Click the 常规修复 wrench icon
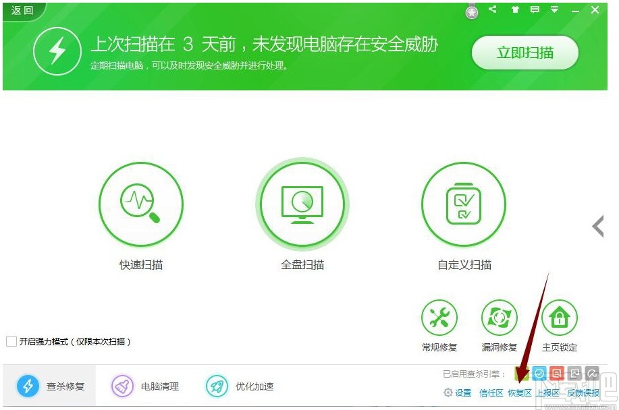The width and height of the screenshot is (619, 410). point(439,317)
